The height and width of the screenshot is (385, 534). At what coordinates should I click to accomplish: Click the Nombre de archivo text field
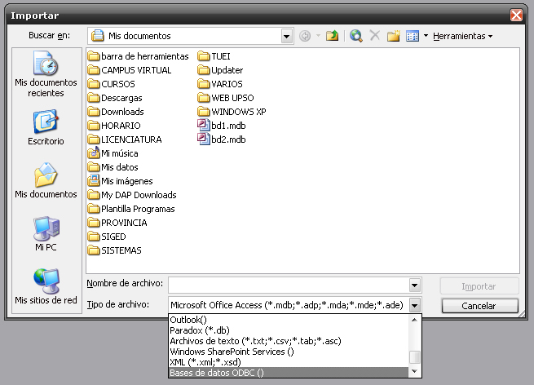[x=289, y=285]
